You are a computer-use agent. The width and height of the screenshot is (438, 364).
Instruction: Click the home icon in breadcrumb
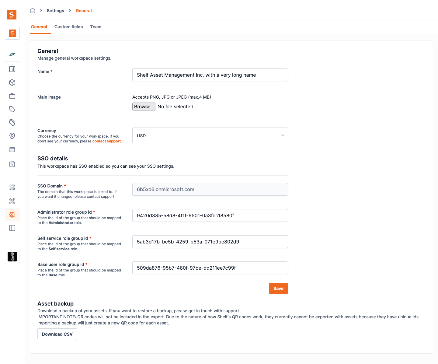(x=33, y=11)
